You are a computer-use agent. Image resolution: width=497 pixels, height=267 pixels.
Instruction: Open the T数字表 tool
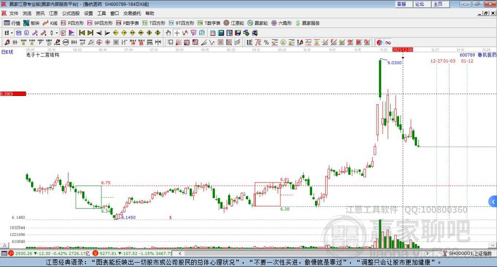209,23
